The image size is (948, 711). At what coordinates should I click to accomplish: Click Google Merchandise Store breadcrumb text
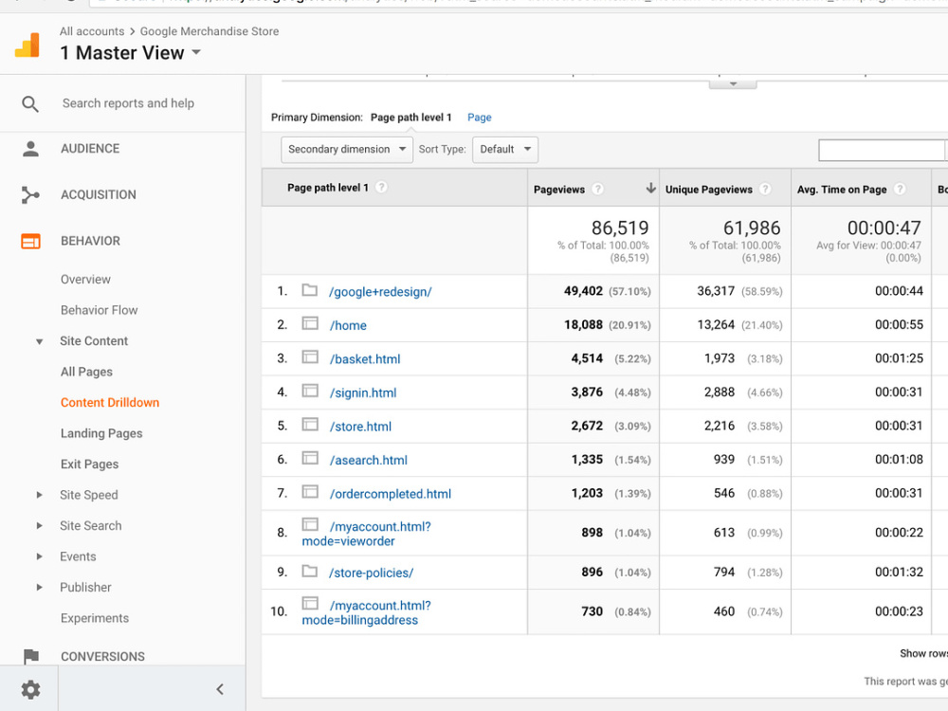[x=210, y=31]
